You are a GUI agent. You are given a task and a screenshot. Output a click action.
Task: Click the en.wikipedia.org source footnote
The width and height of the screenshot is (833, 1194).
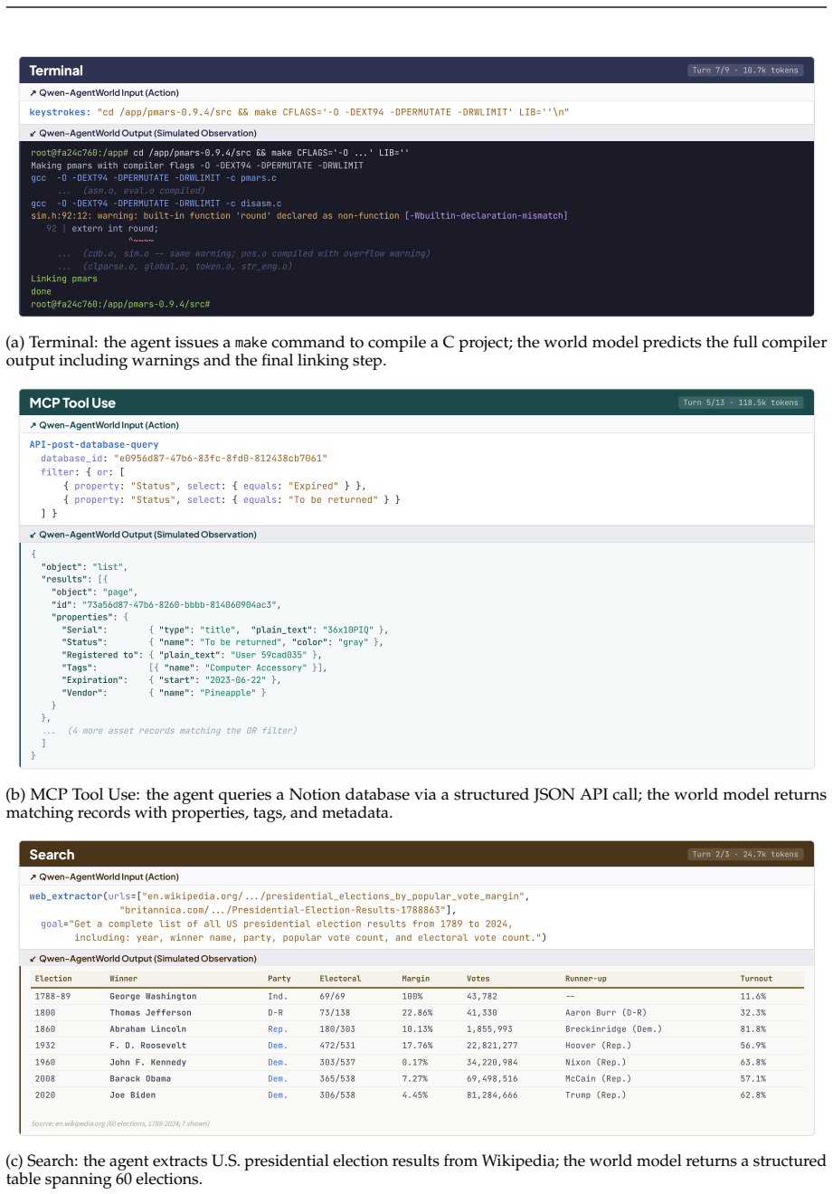click(120, 1123)
